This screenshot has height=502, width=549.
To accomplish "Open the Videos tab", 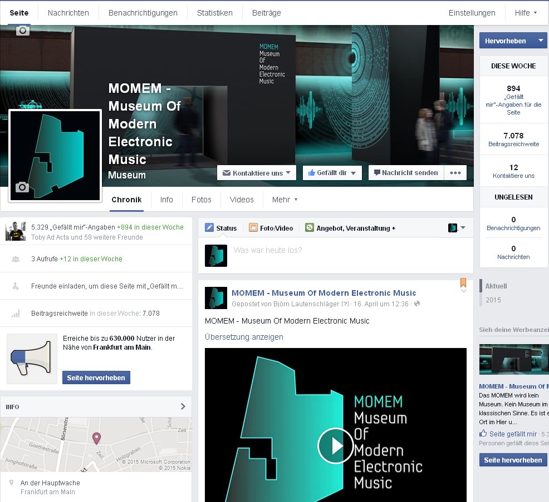I will 242,200.
